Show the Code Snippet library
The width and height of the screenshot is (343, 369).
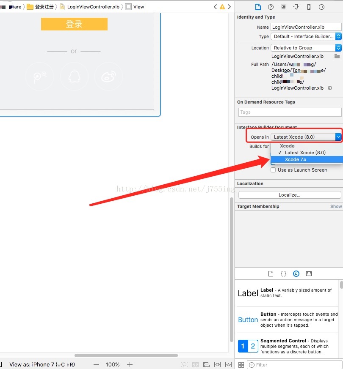click(x=283, y=273)
